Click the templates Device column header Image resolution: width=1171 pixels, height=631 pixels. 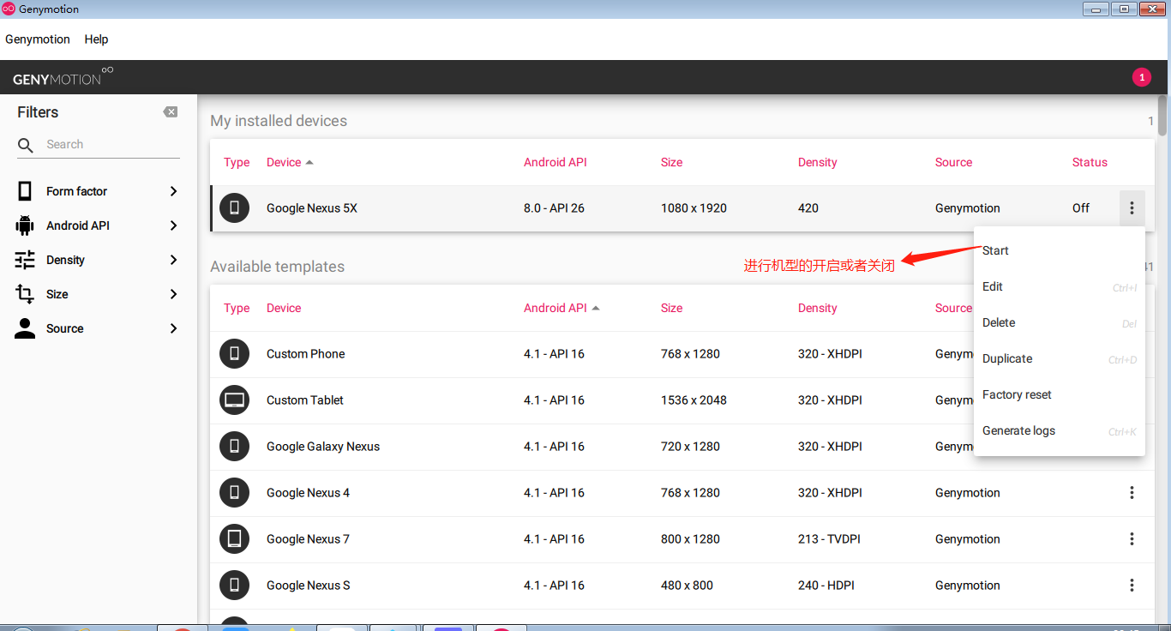click(x=284, y=308)
